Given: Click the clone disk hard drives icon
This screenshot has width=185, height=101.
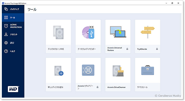Looking at the screenshot, I should pos(58,32).
